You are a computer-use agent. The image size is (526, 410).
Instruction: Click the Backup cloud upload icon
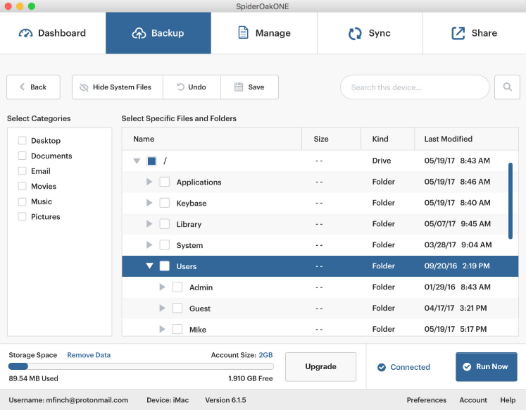(x=139, y=33)
